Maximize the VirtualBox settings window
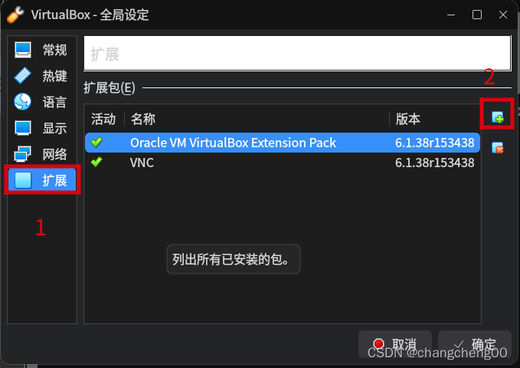This screenshot has width=520, height=368. click(x=477, y=15)
